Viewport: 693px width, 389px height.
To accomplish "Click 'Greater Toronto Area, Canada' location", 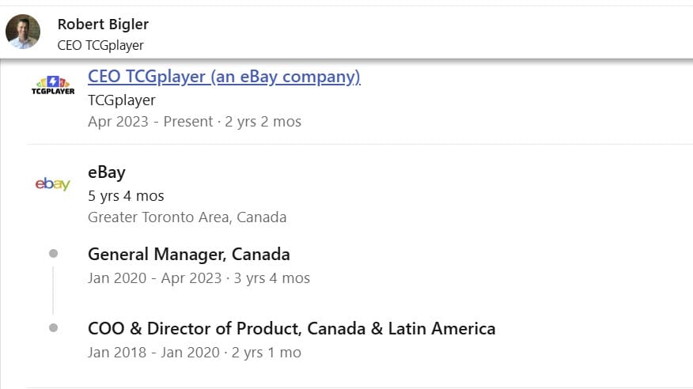I will click(x=187, y=217).
